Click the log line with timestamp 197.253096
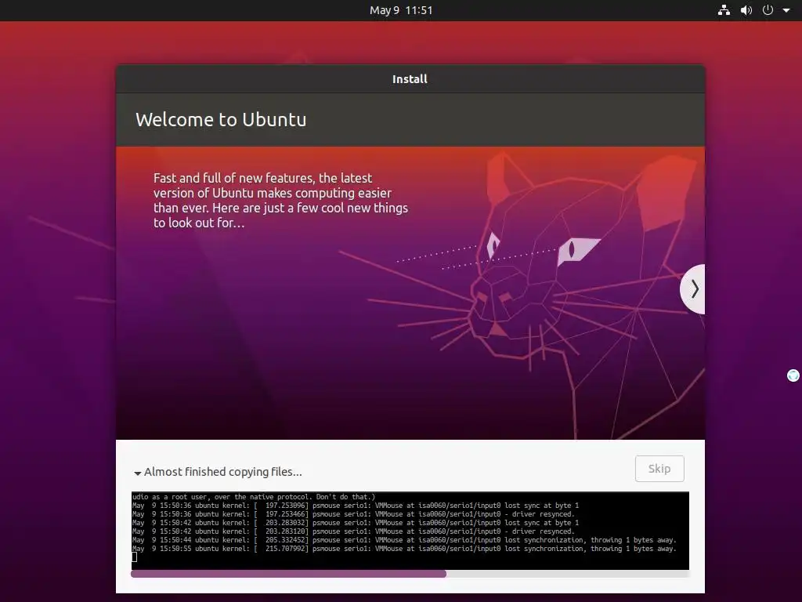 [x=356, y=506]
